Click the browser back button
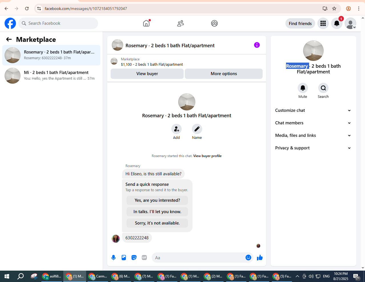The height and width of the screenshot is (282, 365). (6, 9)
